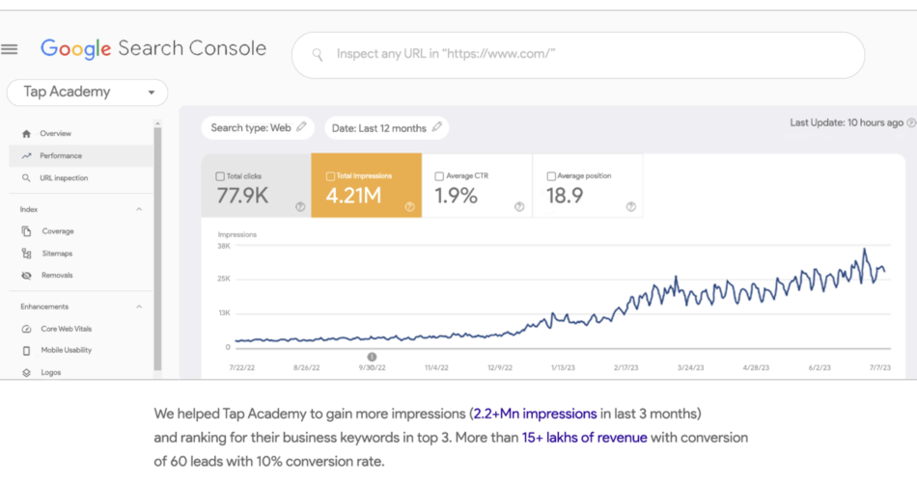
Task: Toggle the Average CTR checkbox
Action: tap(439, 175)
